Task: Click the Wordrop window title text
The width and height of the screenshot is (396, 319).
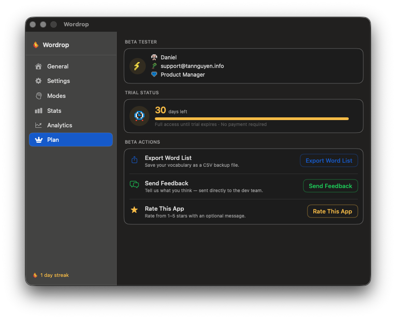Action: [x=76, y=24]
